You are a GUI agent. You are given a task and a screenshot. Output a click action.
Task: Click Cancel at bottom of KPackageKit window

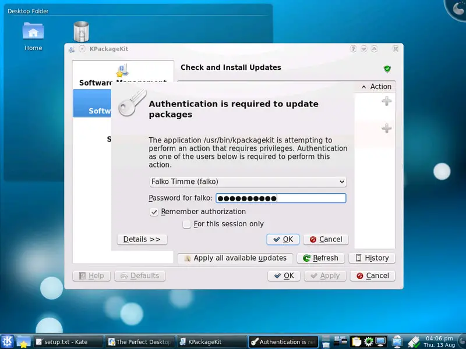[x=373, y=276]
